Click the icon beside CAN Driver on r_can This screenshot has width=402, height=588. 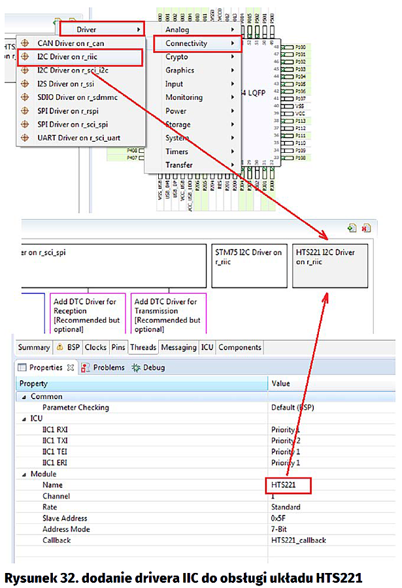(25, 43)
